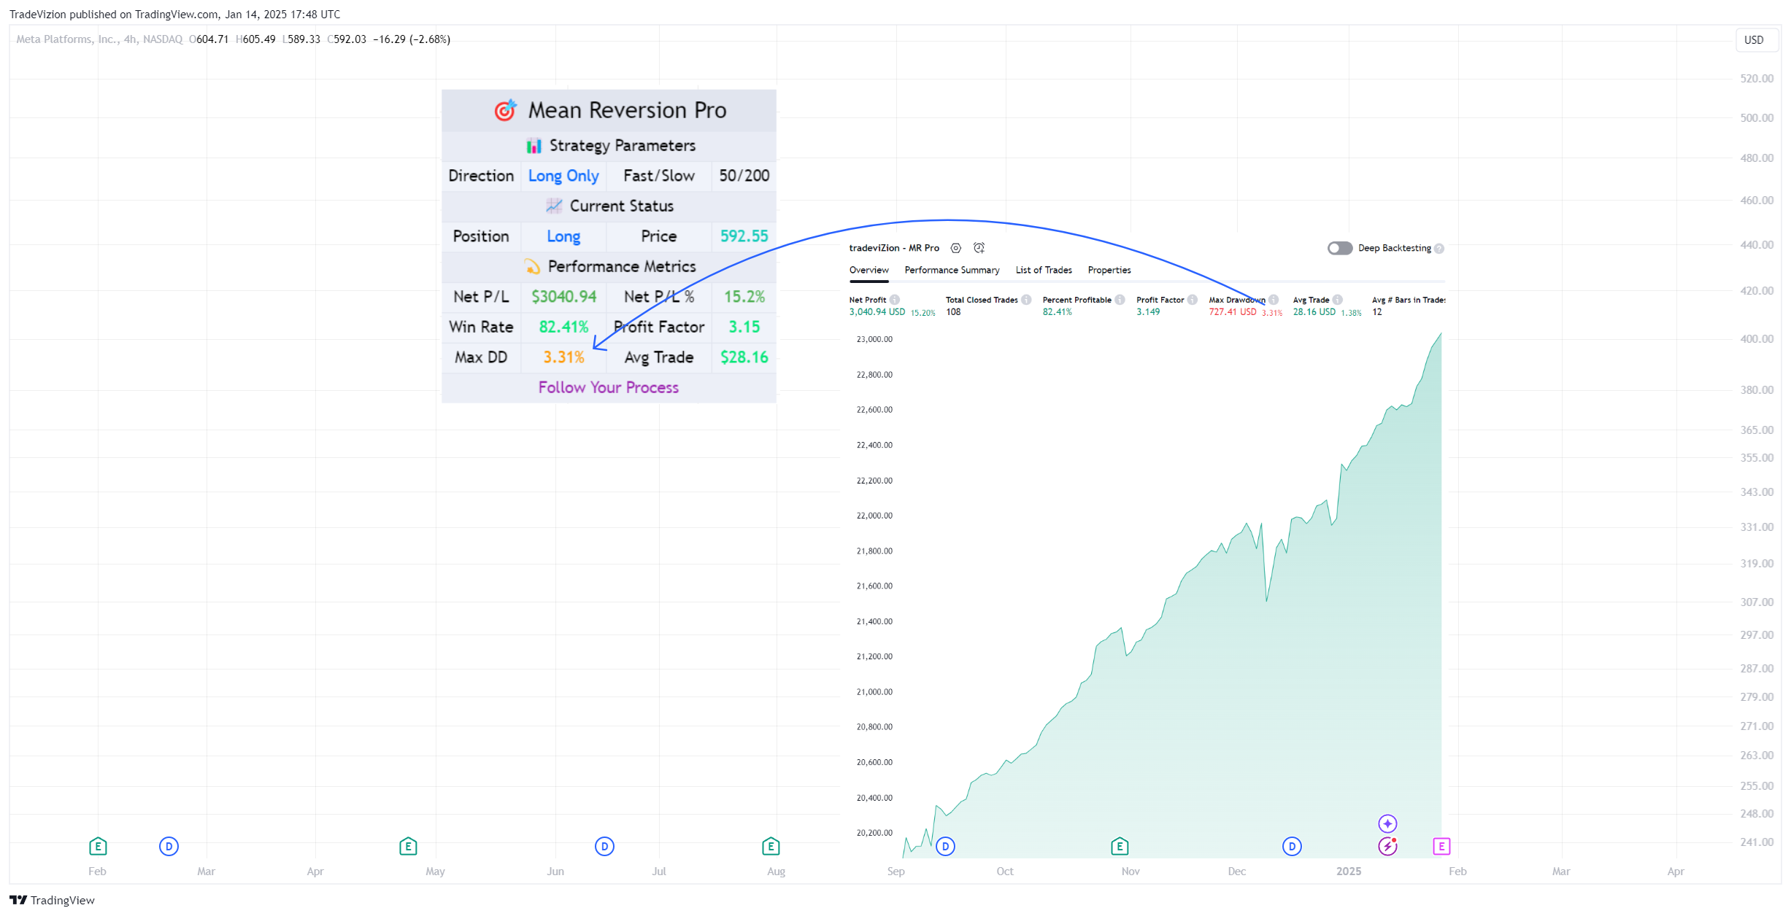Click the 400.00 price axis label
Viewport: 1791px width, 916px height.
pos(1757,339)
